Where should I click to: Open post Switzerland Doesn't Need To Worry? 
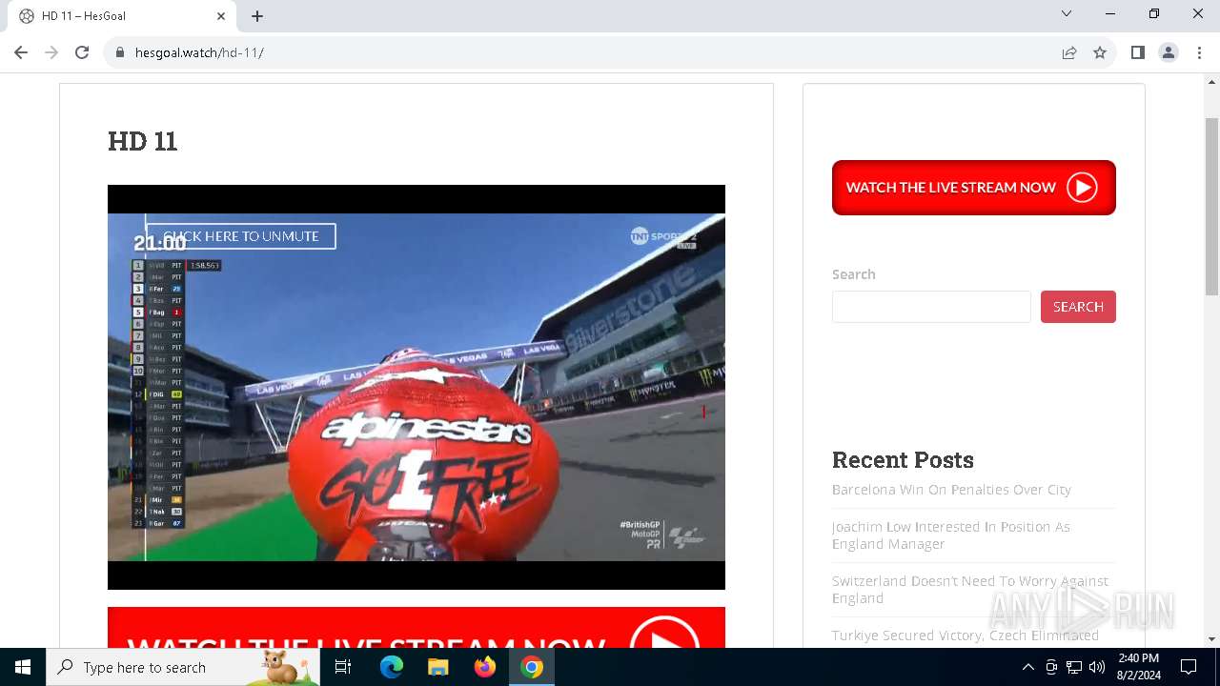tap(970, 590)
